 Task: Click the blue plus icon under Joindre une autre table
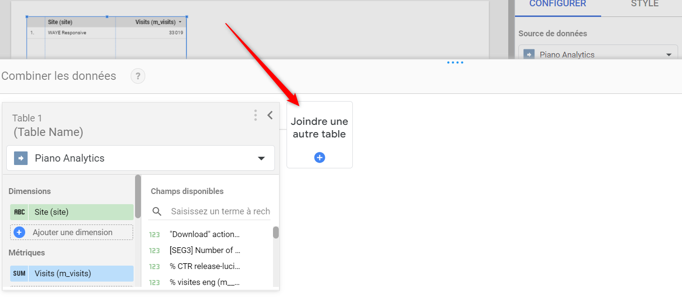coord(319,157)
